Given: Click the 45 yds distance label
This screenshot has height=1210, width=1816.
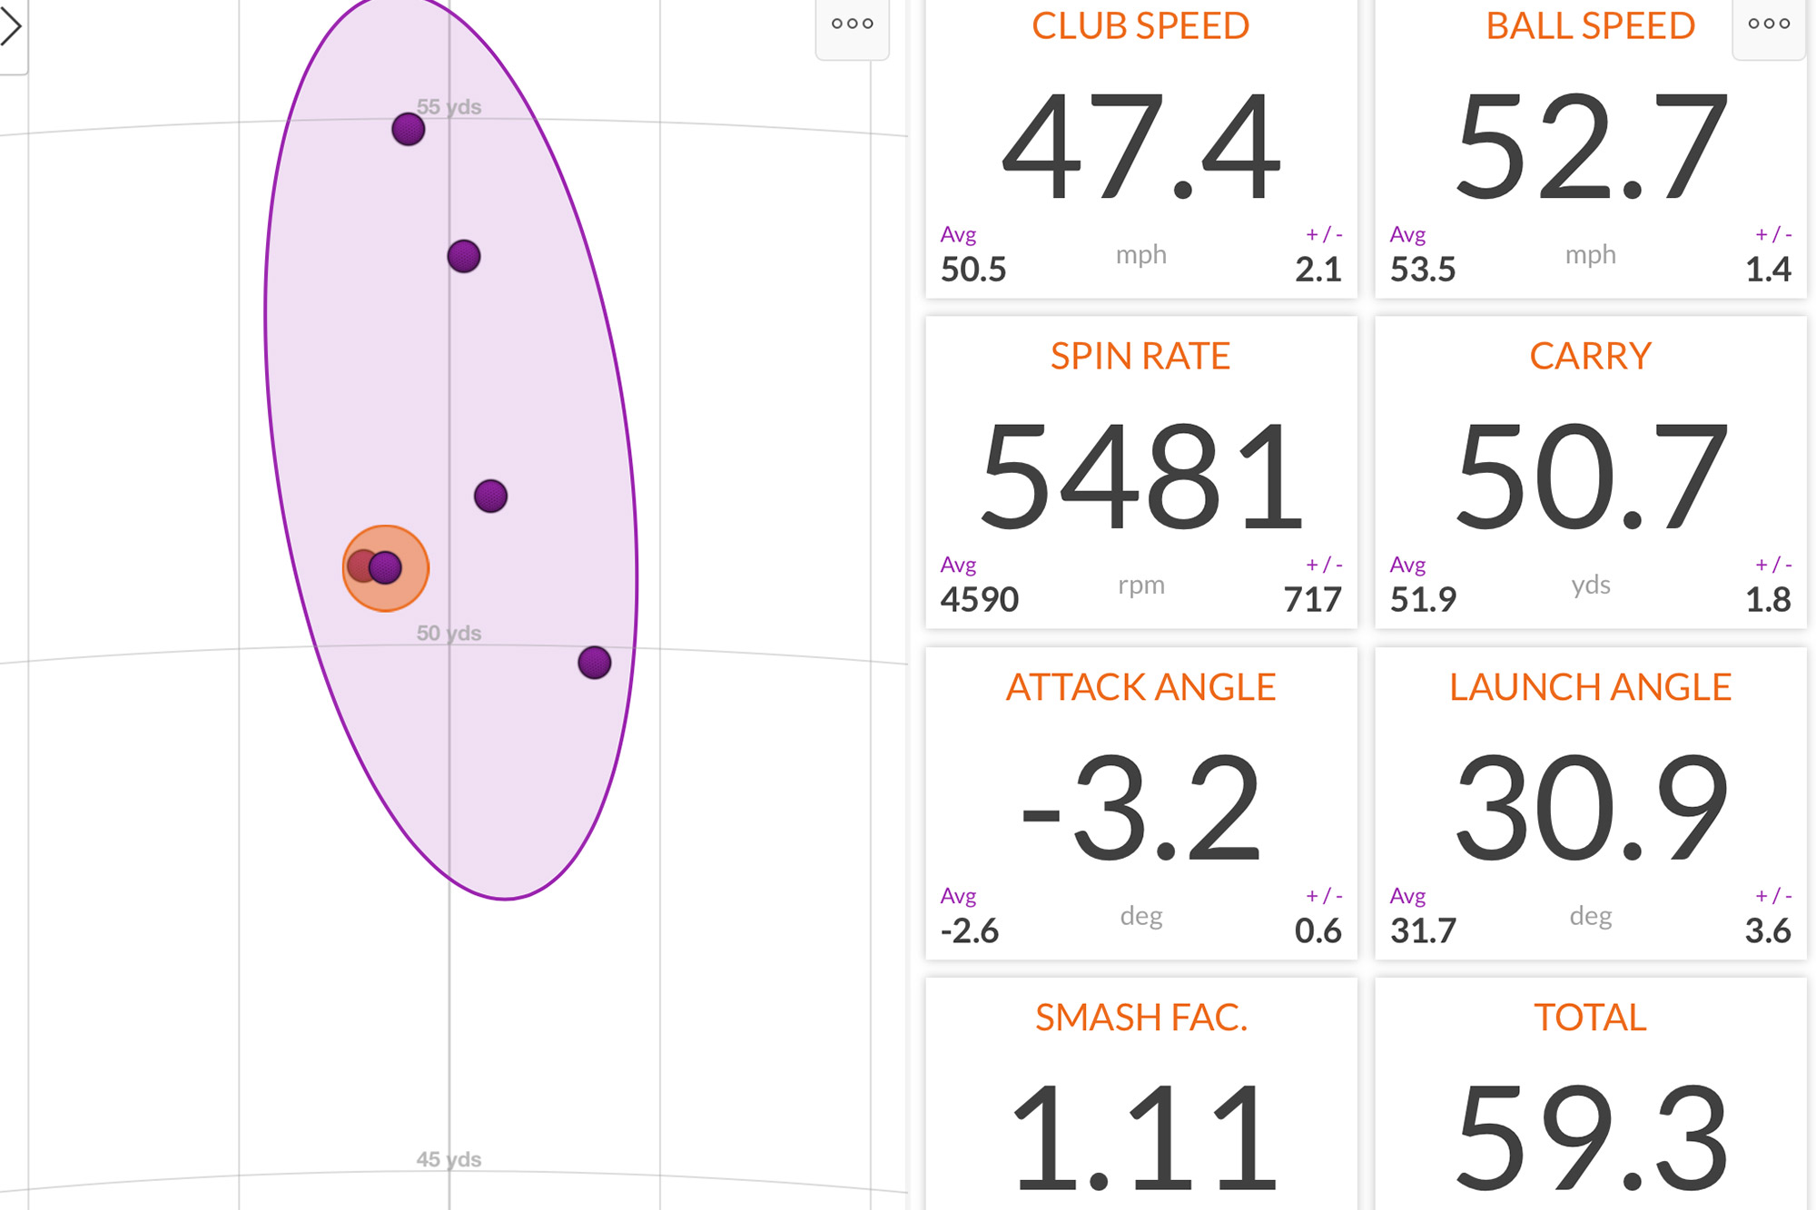Looking at the screenshot, I should pyautogui.click(x=449, y=1159).
